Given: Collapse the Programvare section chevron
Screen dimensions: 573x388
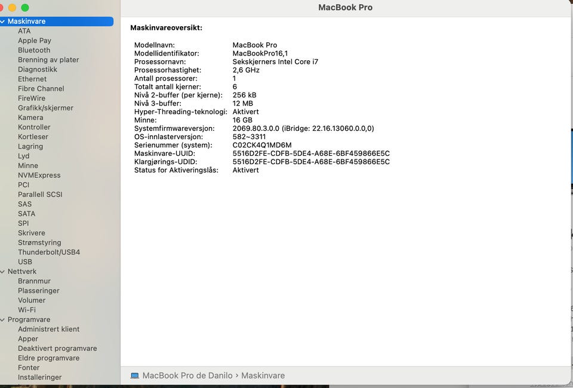Looking at the screenshot, I should pyautogui.click(x=2, y=320).
